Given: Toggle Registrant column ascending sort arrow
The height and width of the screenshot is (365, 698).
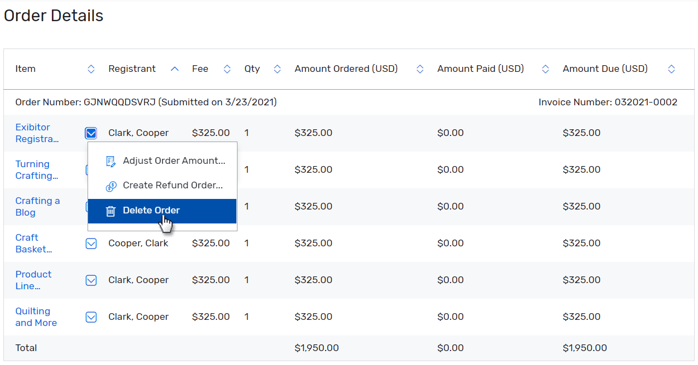Looking at the screenshot, I should [x=174, y=69].
